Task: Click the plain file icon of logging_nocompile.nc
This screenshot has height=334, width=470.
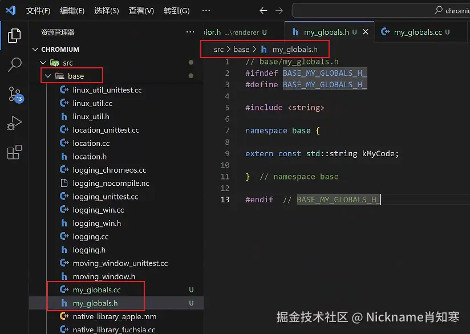Action: [x=64, y=183]
